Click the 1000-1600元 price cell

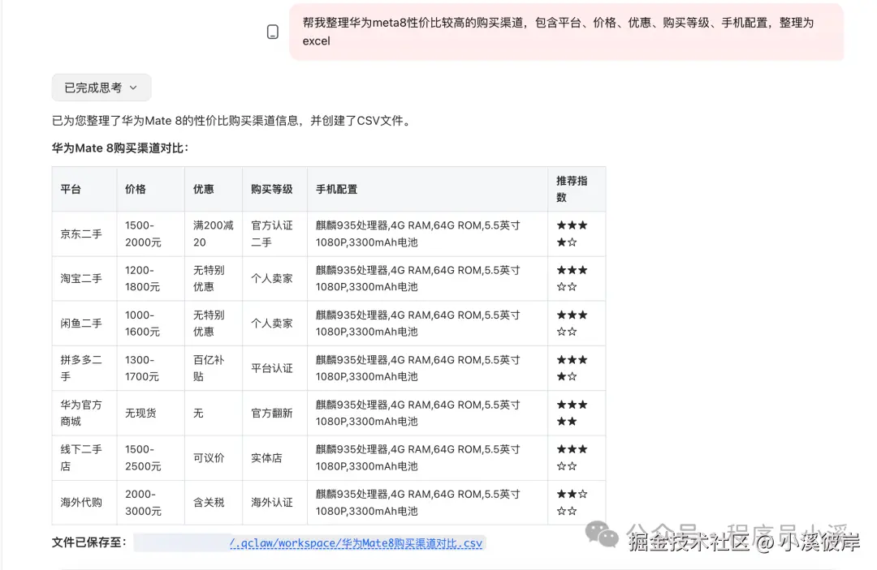point(150,324)
